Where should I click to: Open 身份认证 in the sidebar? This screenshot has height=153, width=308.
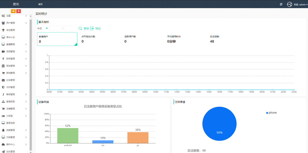point(11,37)
